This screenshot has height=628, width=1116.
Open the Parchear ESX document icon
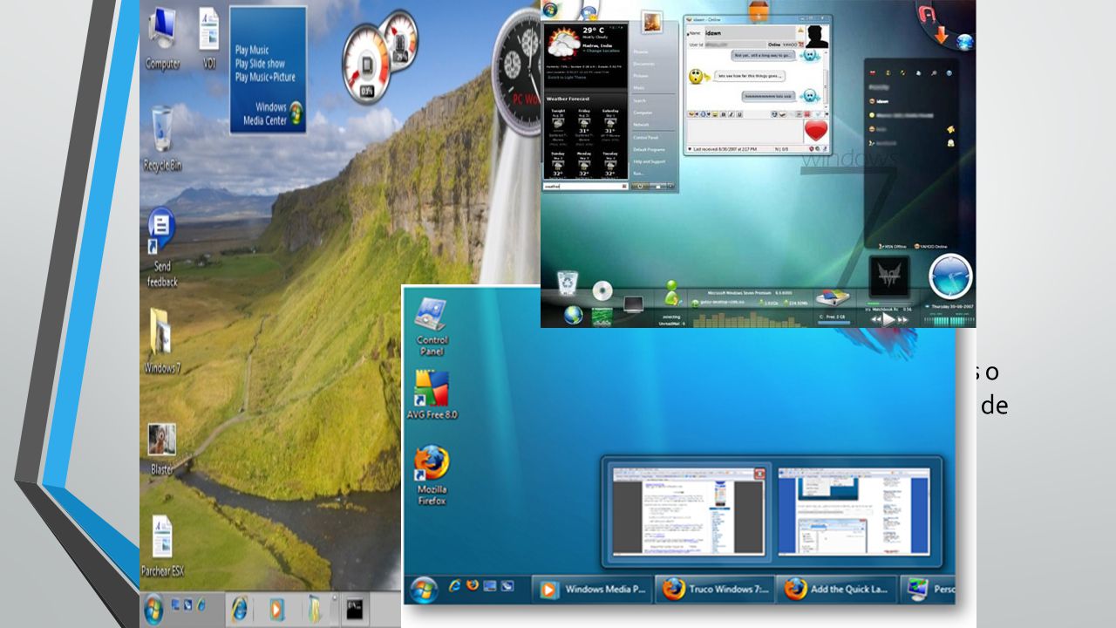coord(162,546)
